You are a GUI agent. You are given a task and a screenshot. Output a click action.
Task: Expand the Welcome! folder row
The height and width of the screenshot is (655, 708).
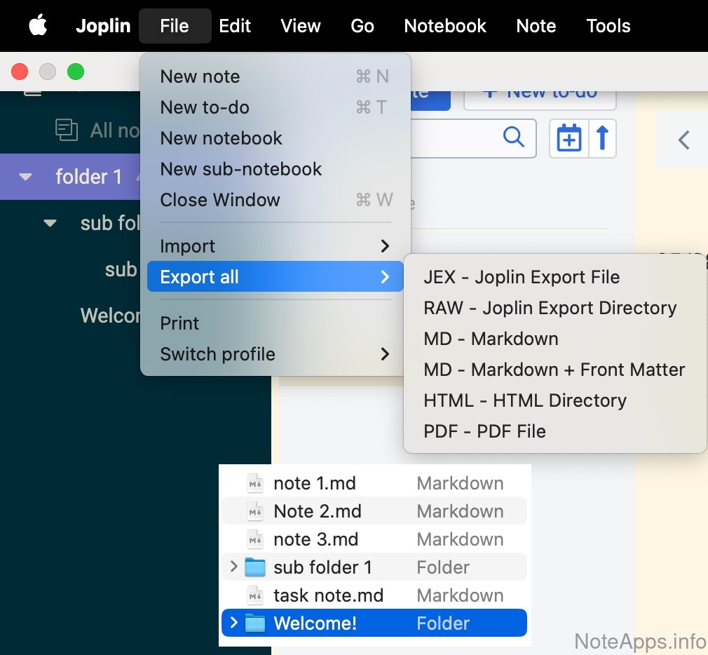(x=234, y=623)
